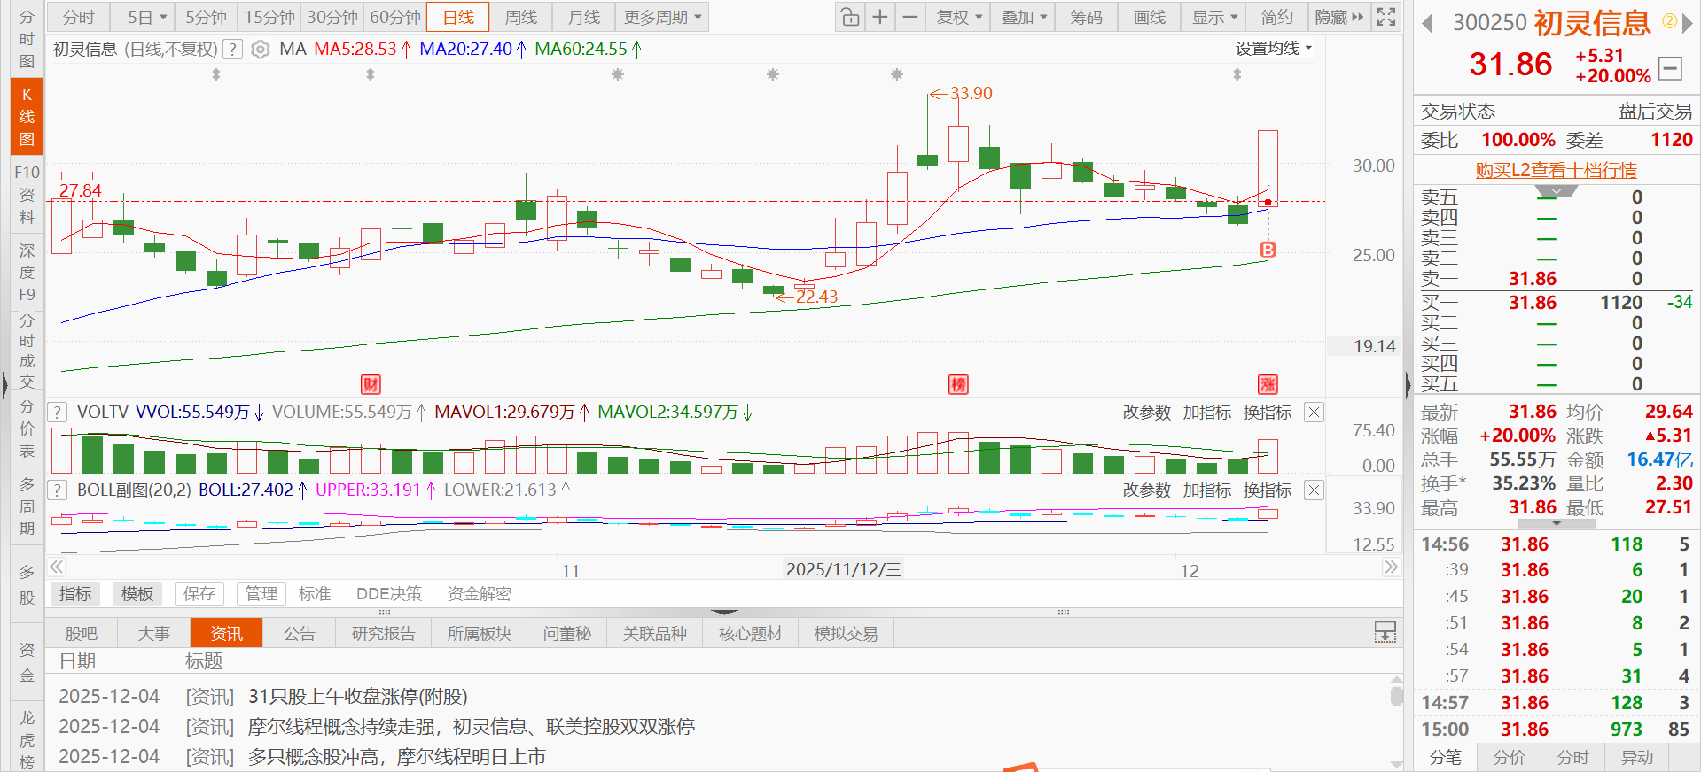Open VOLTV indicator help question mark
Image resolution: width=1701 pixels, height=772 pixels.
(58, 413)
